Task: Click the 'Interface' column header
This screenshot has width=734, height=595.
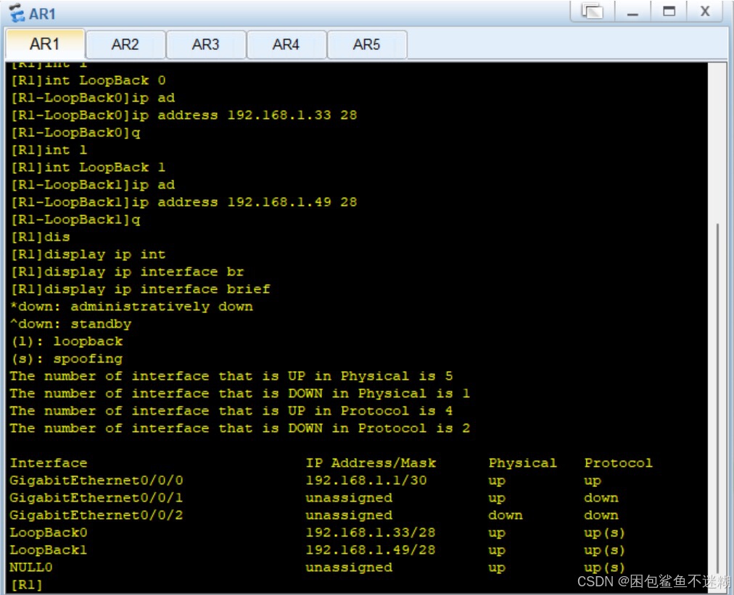Action: [x=49, y=463]
